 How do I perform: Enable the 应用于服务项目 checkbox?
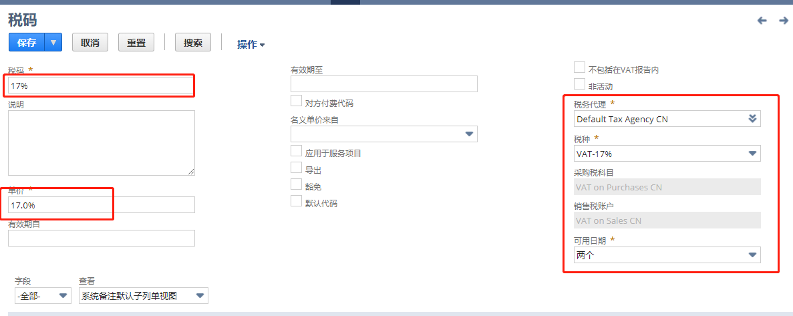296,152
